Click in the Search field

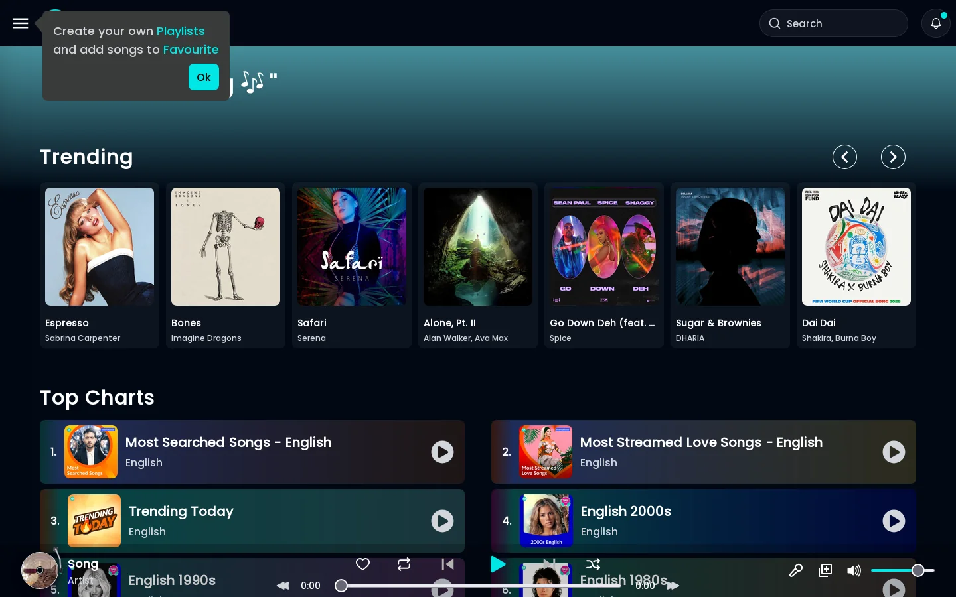point(833,23)
